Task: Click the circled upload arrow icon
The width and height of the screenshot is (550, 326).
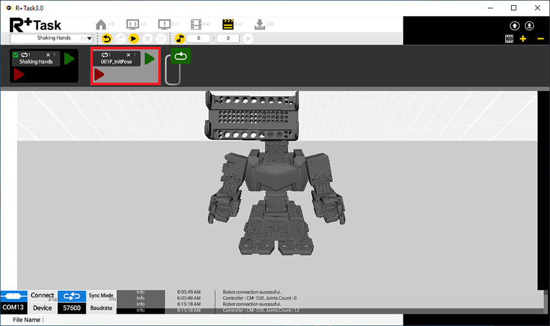Action: pos(514,26)
